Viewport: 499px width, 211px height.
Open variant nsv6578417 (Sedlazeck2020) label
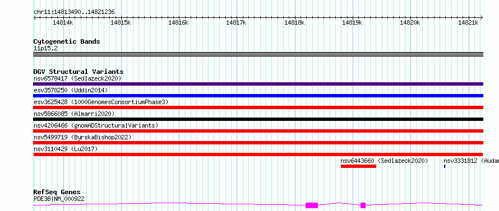77,78
